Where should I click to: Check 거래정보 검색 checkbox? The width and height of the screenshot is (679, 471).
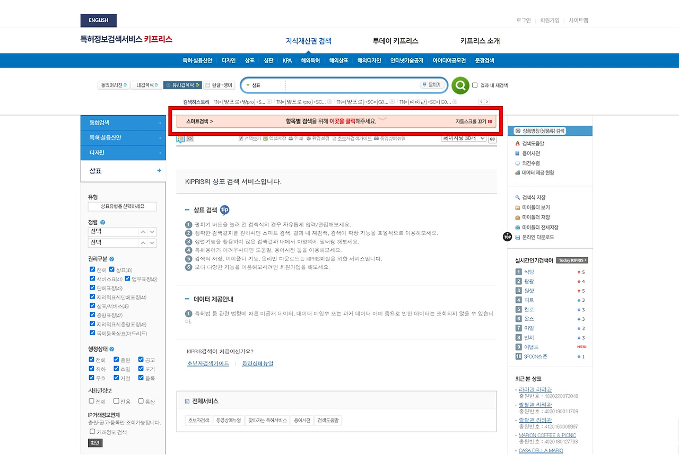tap(93, 432)
